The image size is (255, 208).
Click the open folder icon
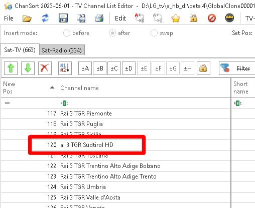click(x=27, y=18)
